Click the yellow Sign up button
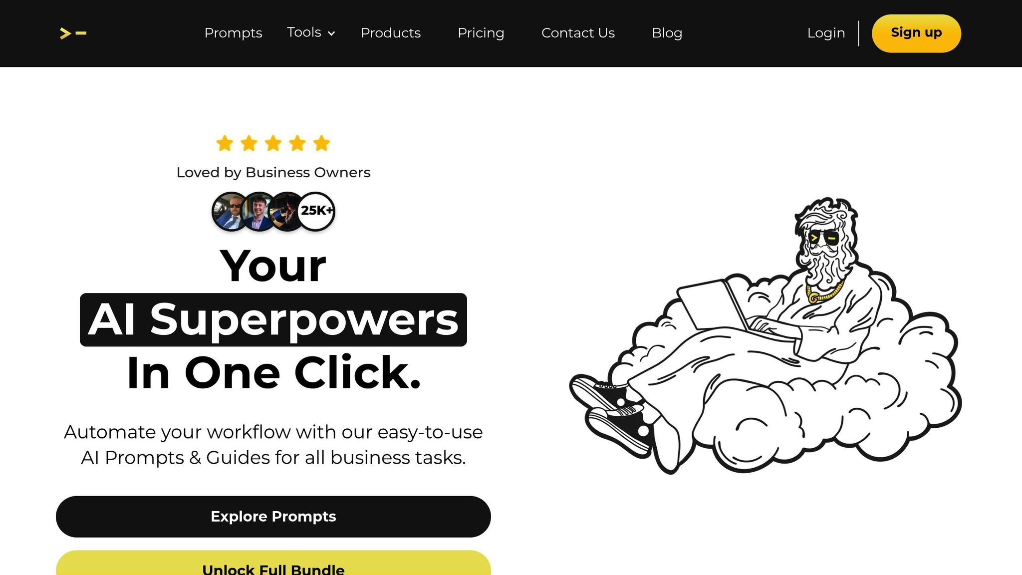This screenshot has height=575, width=1022. (x=916, y=33)
